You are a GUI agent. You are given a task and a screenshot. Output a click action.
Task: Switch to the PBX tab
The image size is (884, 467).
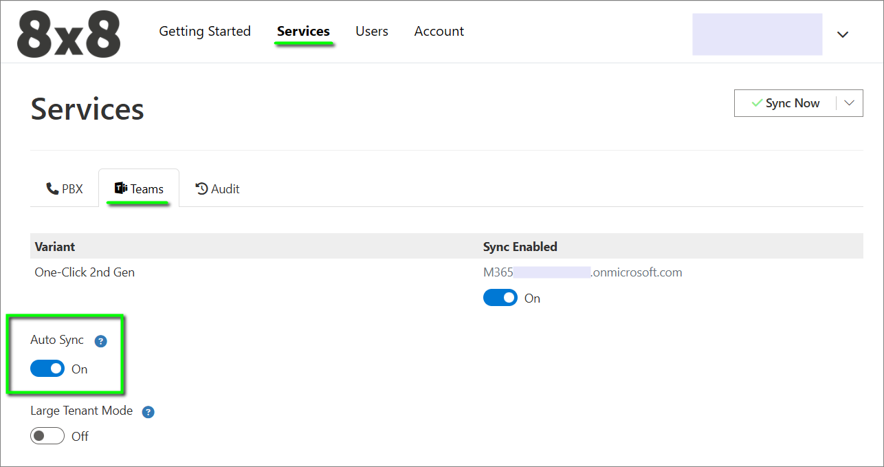65,188
